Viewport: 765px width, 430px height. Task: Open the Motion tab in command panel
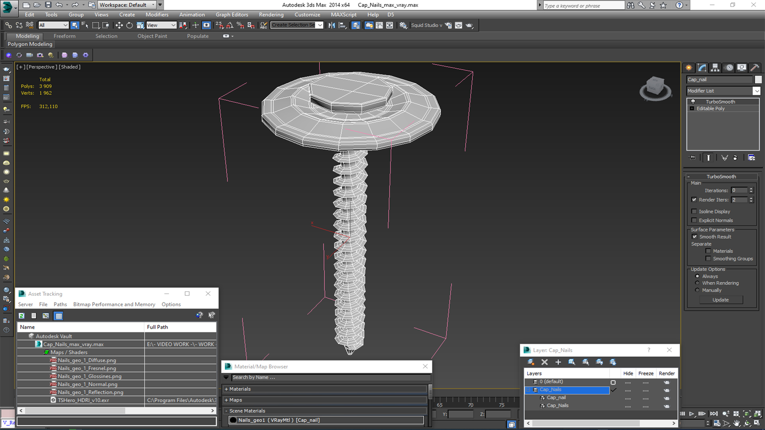point(729,68)
